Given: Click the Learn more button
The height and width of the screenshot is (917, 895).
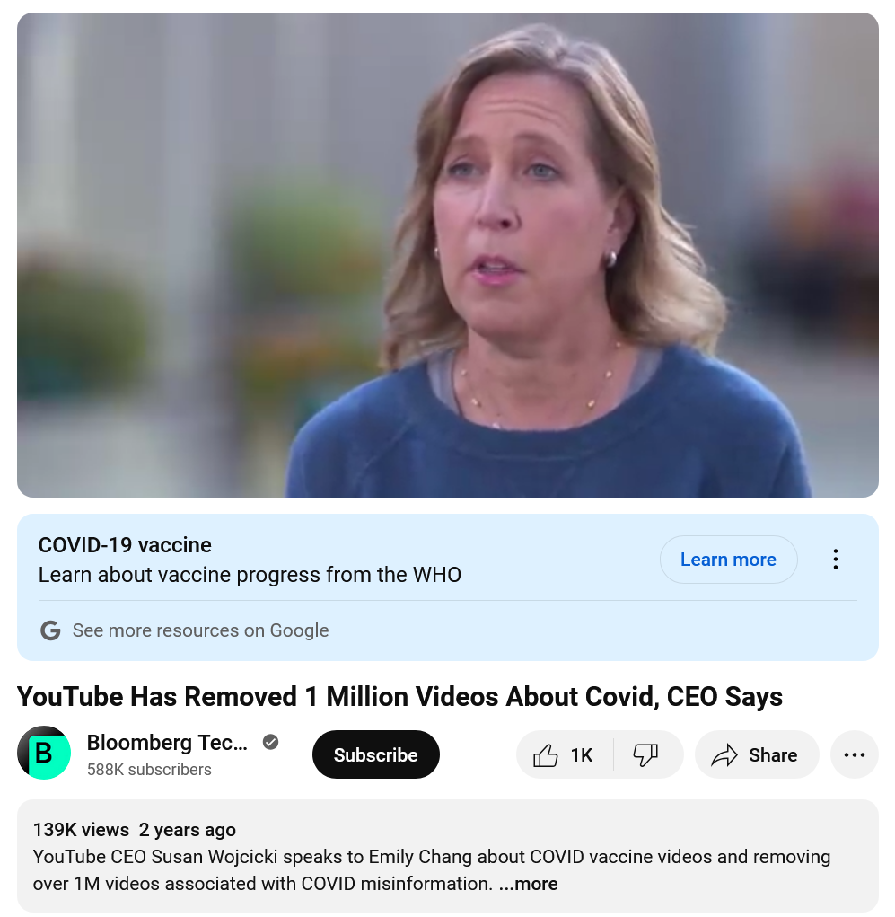Looking at the screenshot, I should point(728,559).
